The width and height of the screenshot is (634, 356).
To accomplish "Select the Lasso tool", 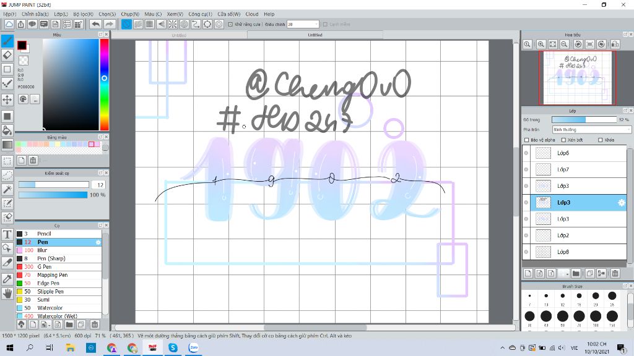I will (x=7, y=175).
